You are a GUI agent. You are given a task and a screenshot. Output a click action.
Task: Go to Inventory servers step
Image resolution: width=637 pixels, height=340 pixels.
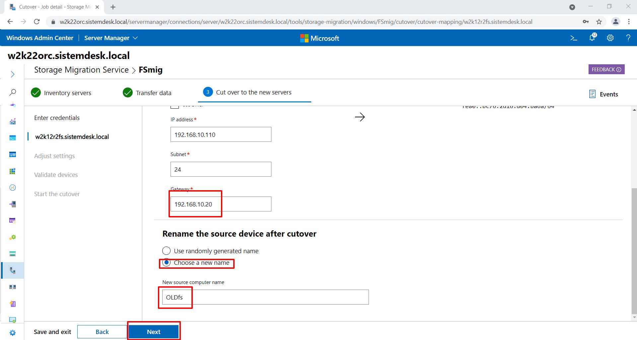click(61, 93)
